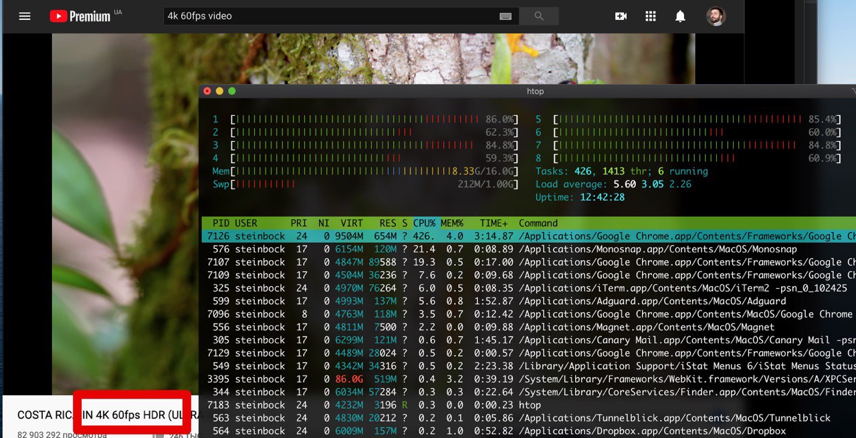
Task: Select process row with PID 7129
Action: 528,353
